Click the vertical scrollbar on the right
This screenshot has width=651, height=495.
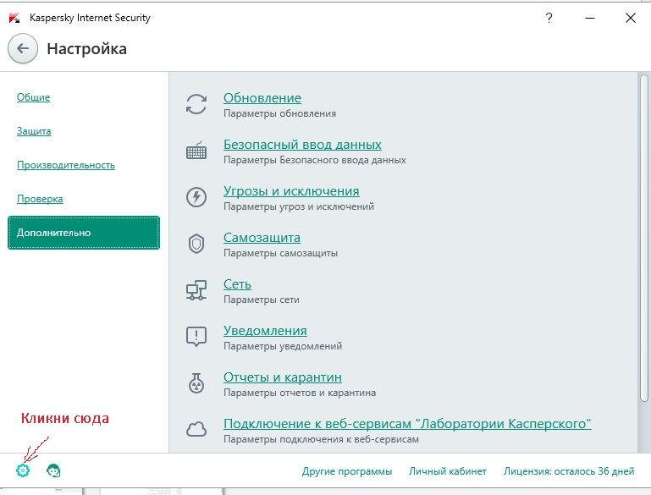click(x=644, y=238)
